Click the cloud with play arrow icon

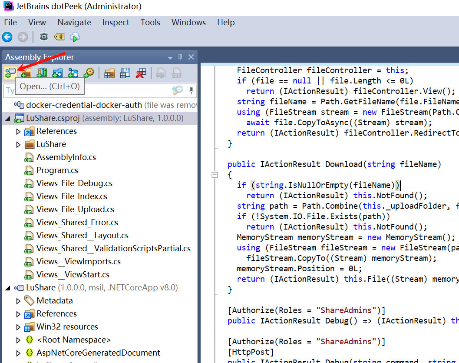pyautogui.click(x=75, y=37)
